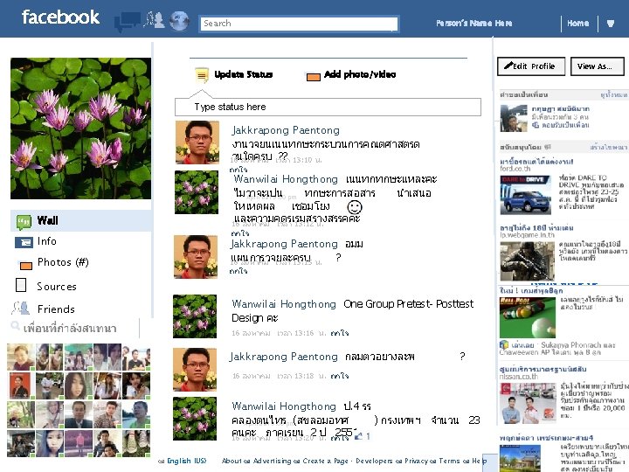Image resolution: width=629 pixels, height=472 pixels.
Task: Open Wanwilai Hongthong name on last post
Action: pos(284,406)
